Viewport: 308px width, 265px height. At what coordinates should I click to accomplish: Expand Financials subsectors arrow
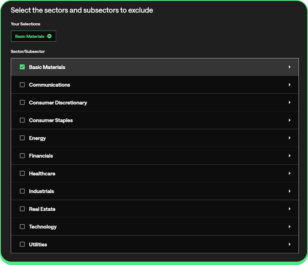pyautogui.click(x=290, y=155)
